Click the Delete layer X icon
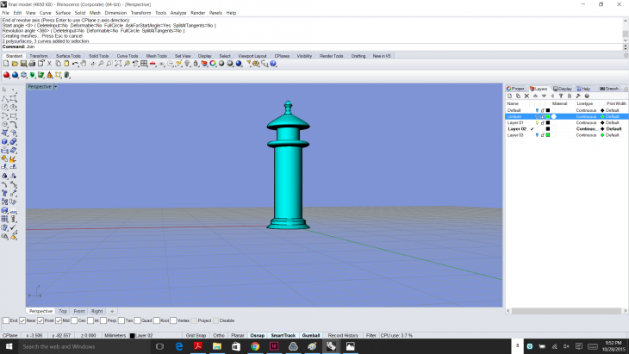This screenshot has width=629, height=354. point(526,96)
